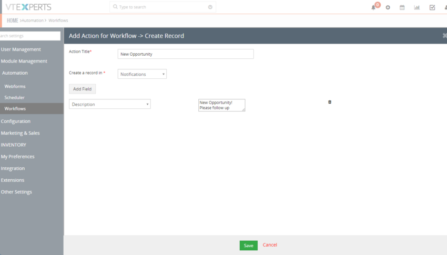Click the quick create plus icon
Viewport: 447px width, 255px height.
(x=388, y=7)
